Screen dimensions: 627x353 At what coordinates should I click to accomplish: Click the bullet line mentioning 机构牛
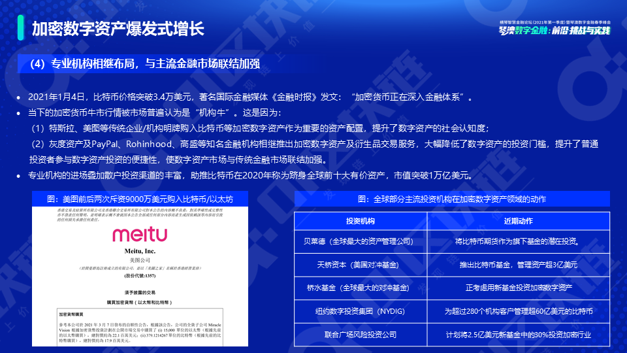click(x=154, y=112)
